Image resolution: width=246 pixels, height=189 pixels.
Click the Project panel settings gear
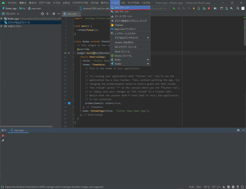[x=54, y=14]
